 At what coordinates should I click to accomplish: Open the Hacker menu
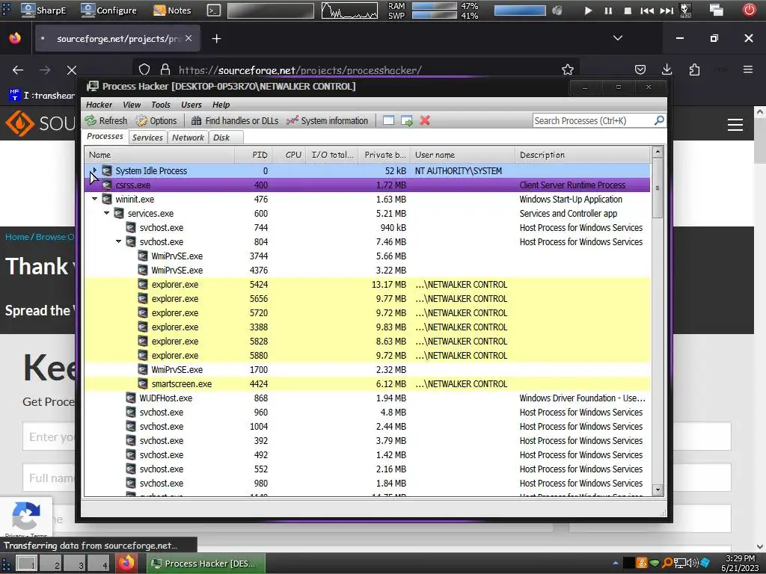(x=99, y=105)
